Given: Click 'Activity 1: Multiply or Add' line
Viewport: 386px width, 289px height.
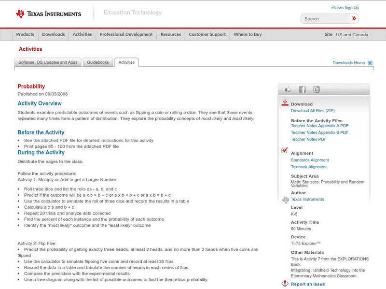Looking at the screenshot, I should pos(67,180).
